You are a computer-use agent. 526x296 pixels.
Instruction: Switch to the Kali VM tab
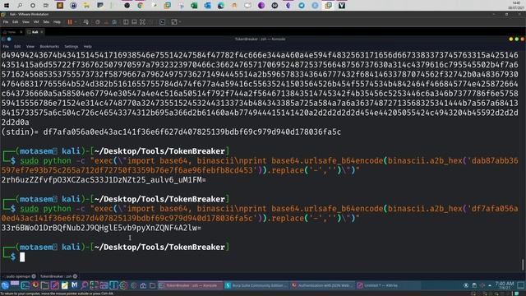(x=35, y=32)
